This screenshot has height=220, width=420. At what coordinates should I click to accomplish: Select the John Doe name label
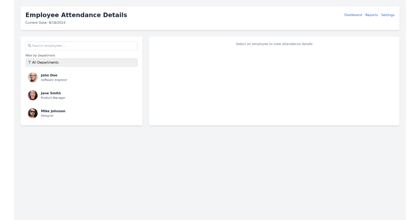(x=49, y=75)
